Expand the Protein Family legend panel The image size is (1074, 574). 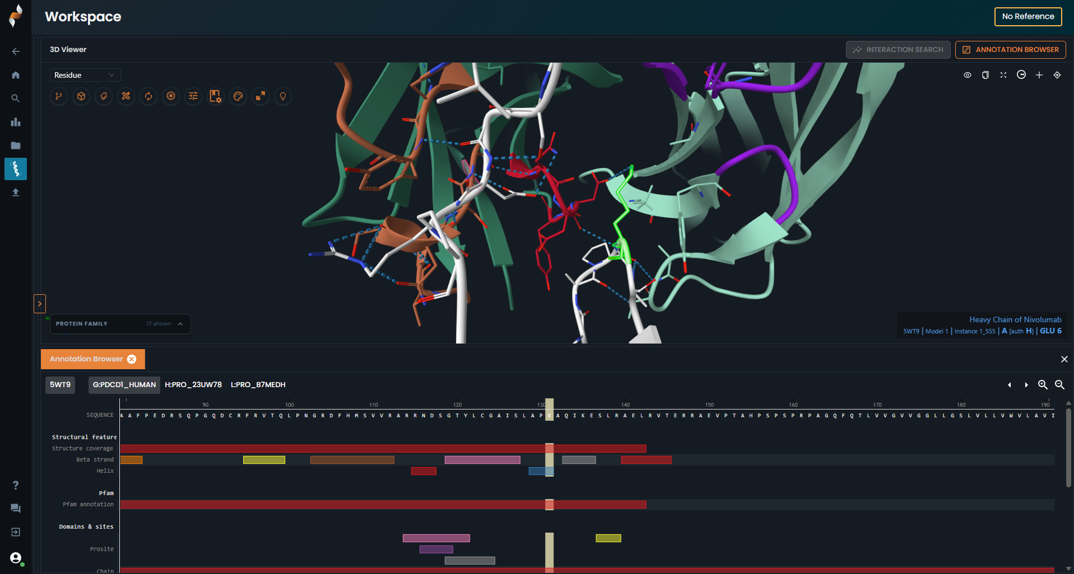[120, 324]
